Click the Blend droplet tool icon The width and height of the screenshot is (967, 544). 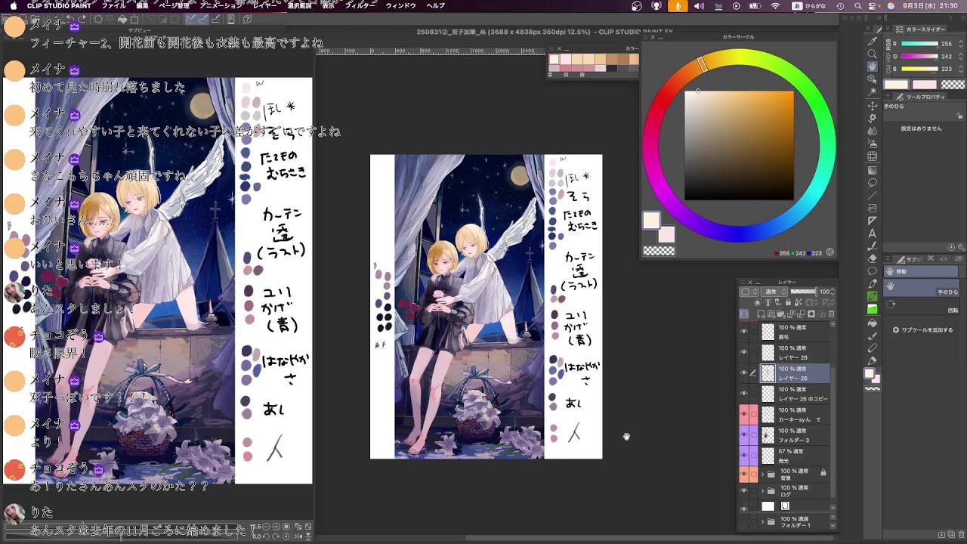coord(873,131)
